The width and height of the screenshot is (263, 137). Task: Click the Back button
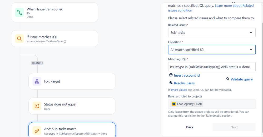point(190,127)
